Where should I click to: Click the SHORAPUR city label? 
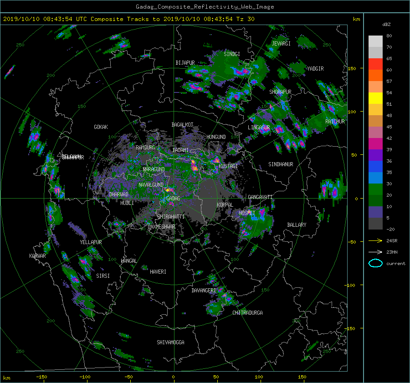[280, 92]
